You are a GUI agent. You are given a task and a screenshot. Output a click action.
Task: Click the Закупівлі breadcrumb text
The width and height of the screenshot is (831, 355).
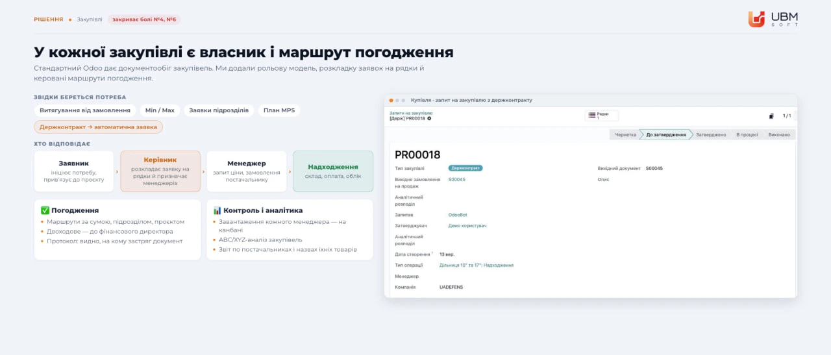[90, 19]
